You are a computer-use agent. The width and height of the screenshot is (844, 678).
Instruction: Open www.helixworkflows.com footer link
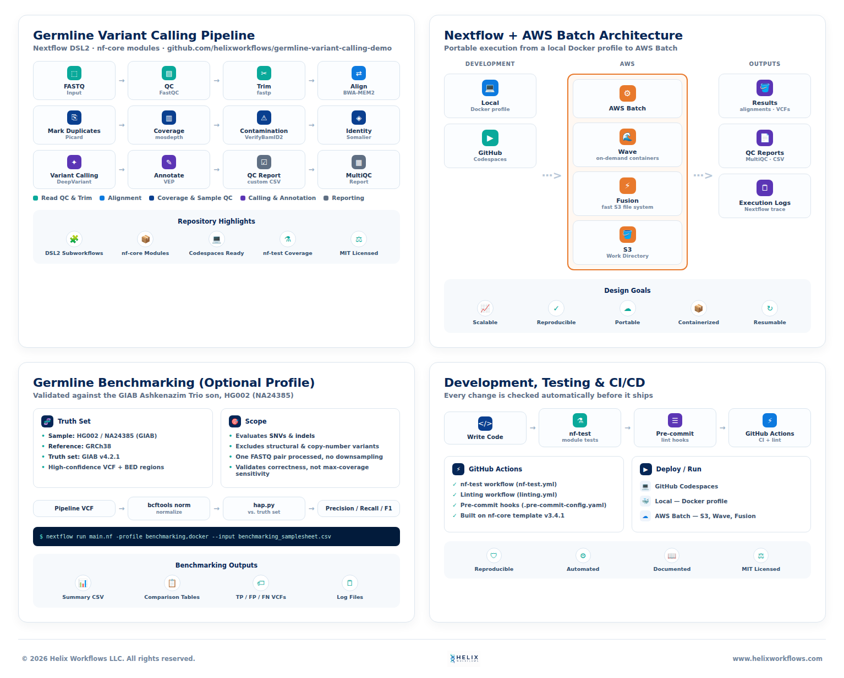(777, 659)
